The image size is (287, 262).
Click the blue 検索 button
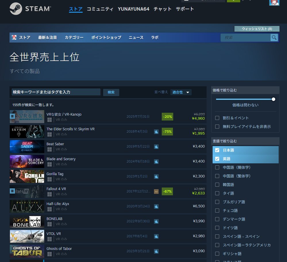(x=111, y=92)
